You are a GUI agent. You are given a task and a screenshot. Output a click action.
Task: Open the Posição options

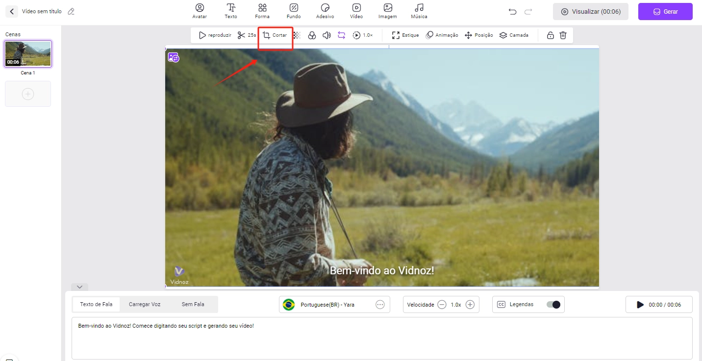pos(478,35)
